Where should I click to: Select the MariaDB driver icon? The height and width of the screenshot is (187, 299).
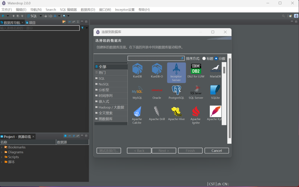click(x=216, y=70)
